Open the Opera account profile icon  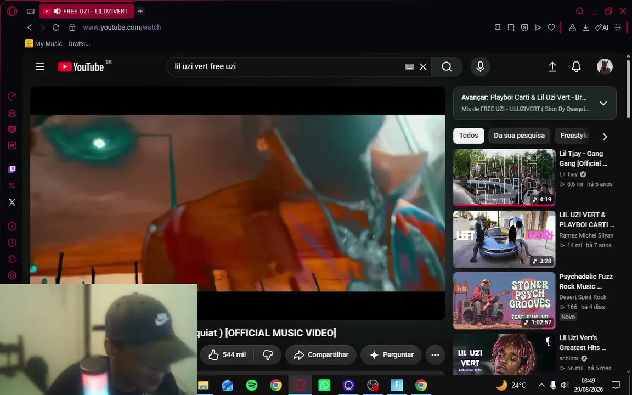click(572, 27)
